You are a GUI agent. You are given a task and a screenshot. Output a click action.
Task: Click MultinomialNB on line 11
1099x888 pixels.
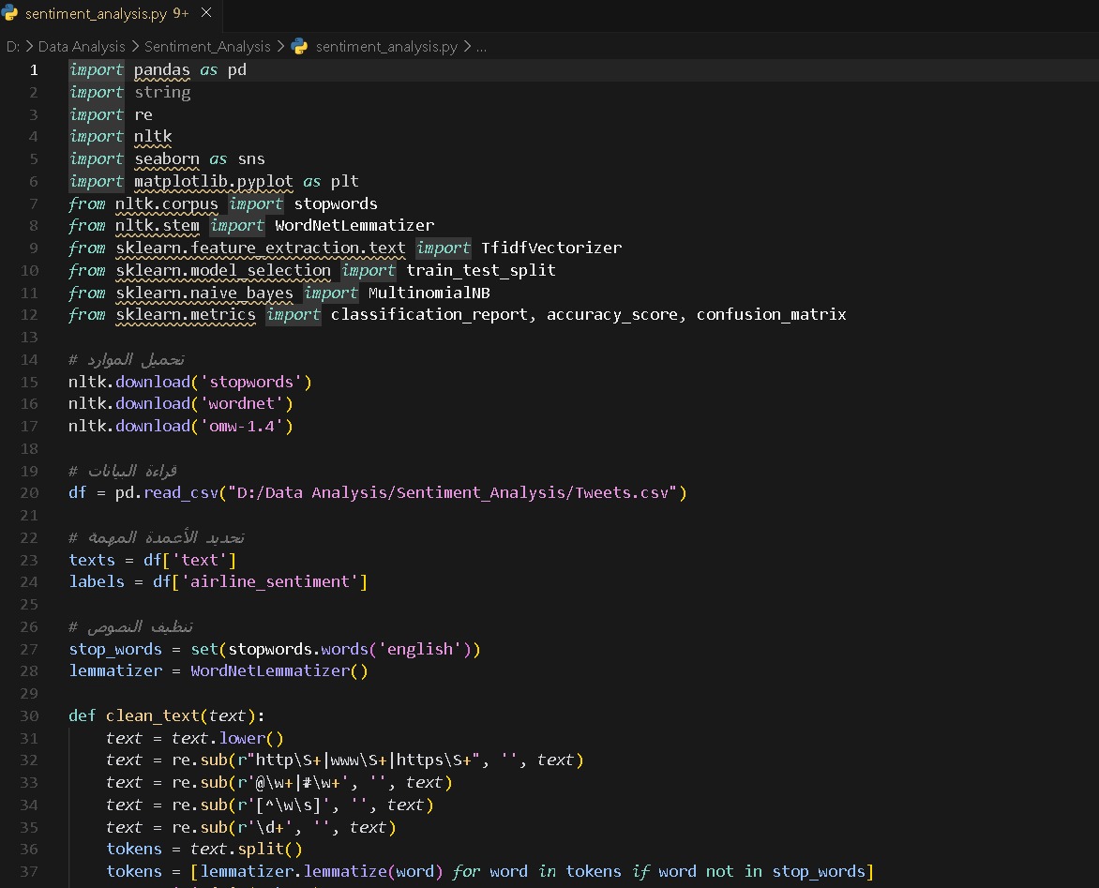point(429,293)
